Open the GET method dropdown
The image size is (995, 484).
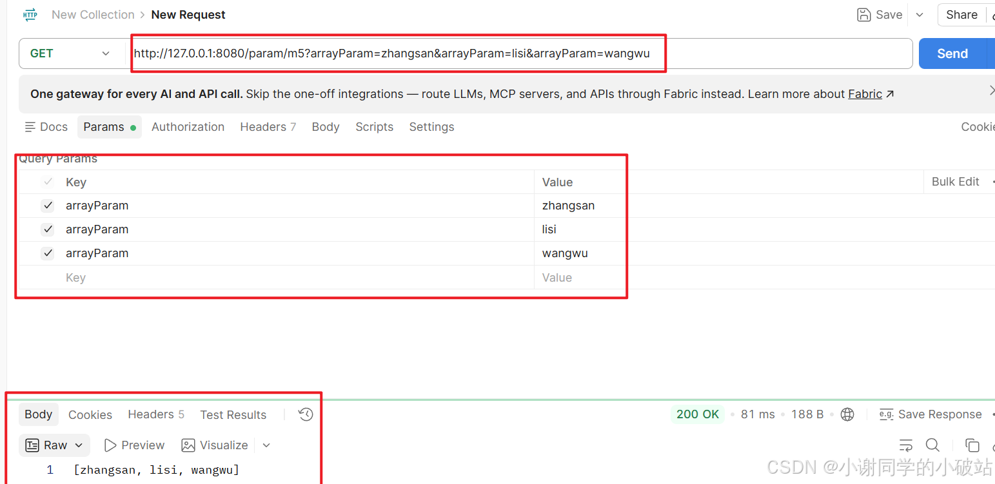(x=72, y=53)
